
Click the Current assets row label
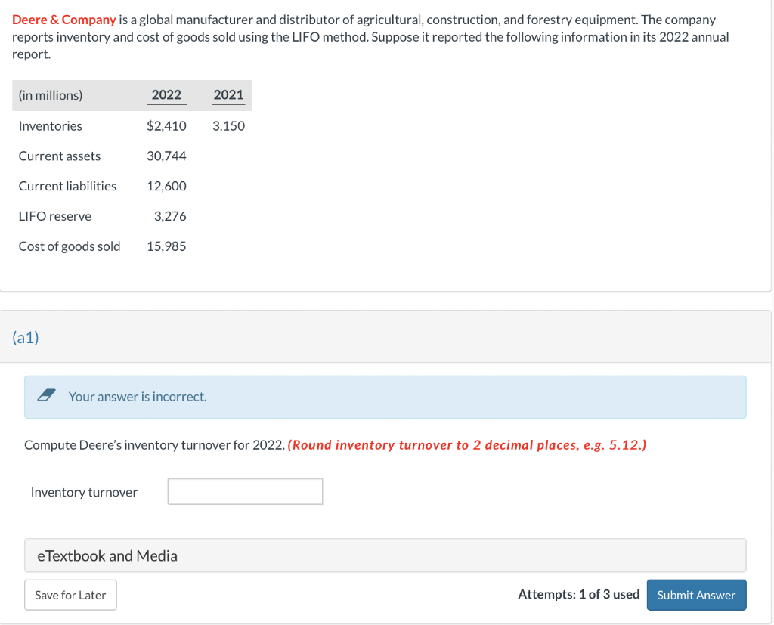coord(60,156)
